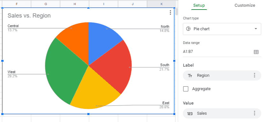Viewport: 266px width, 122px height.
Task: Click the chart's bottom-center resize handle
Action: pos(88,114)
